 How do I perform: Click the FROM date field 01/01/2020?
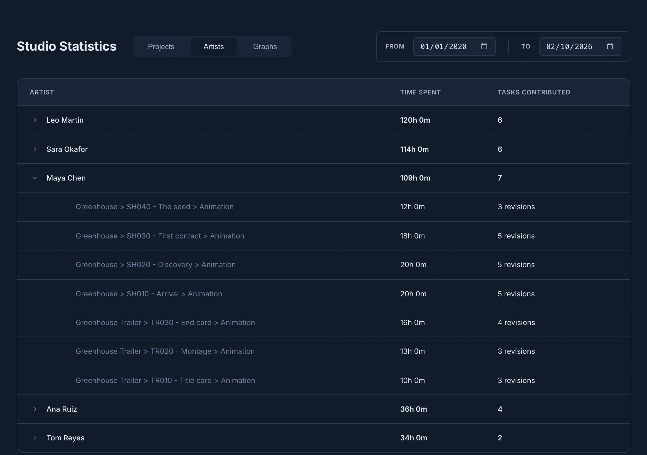454,46
